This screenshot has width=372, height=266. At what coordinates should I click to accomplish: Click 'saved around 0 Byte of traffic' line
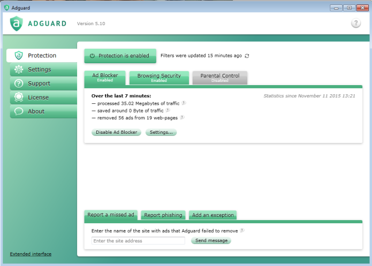click(130, 111)
